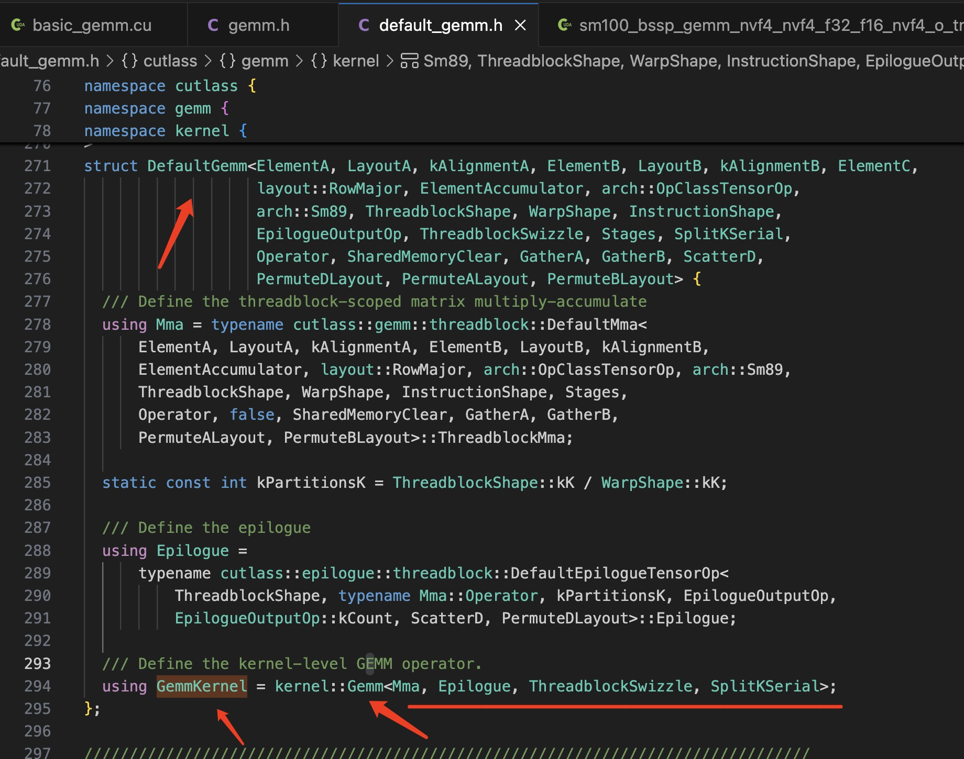
Task: Click DefaultEpilogueTensorOp on line 289
Action: click(x=615, y=573)
